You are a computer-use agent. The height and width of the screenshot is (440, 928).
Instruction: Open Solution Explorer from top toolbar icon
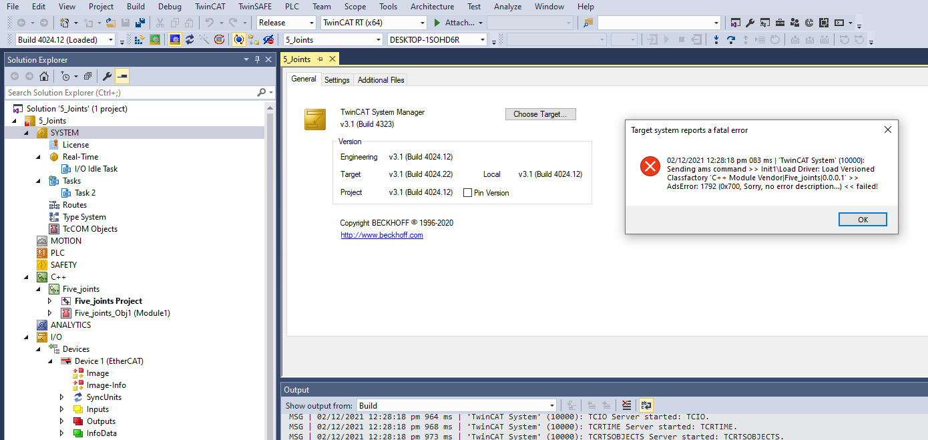pos(736,22)
